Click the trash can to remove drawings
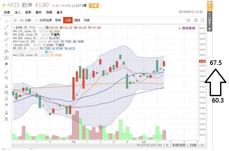The image size is (229, 151). pos(7,119)
